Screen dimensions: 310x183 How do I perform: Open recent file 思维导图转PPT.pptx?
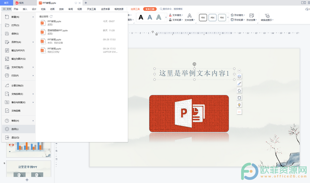pyautogui.click(x=79, y=32)
